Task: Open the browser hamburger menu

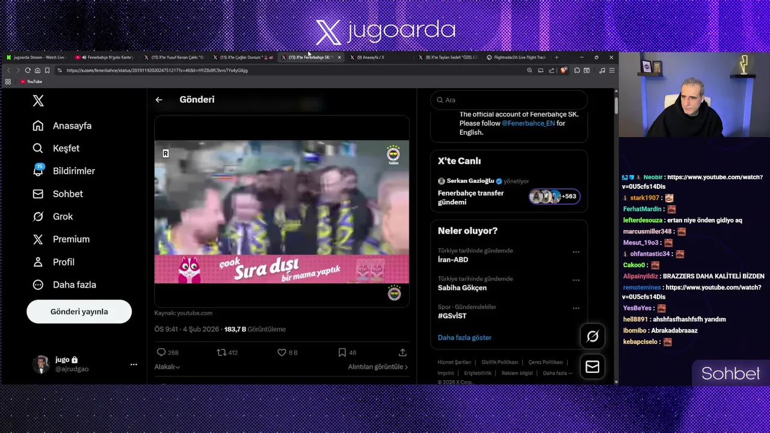Action: click(x=612, y=70)
